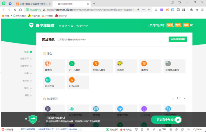Open the 5068儿童网 site tile

[102, 66]
